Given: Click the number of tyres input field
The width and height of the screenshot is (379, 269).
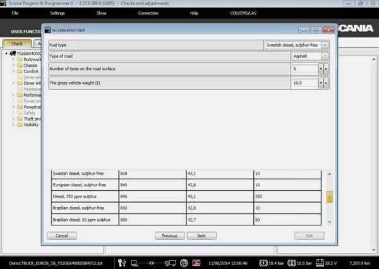Looking at the screenshot, I should click(304, 69).
